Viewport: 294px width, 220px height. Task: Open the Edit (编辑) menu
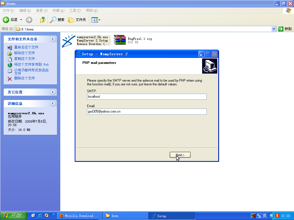pyautogui.click(x=25, y=11)
